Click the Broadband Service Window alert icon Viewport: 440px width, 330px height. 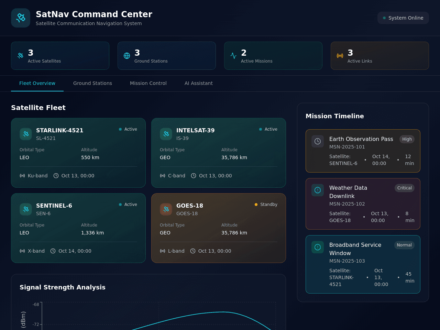318,247
